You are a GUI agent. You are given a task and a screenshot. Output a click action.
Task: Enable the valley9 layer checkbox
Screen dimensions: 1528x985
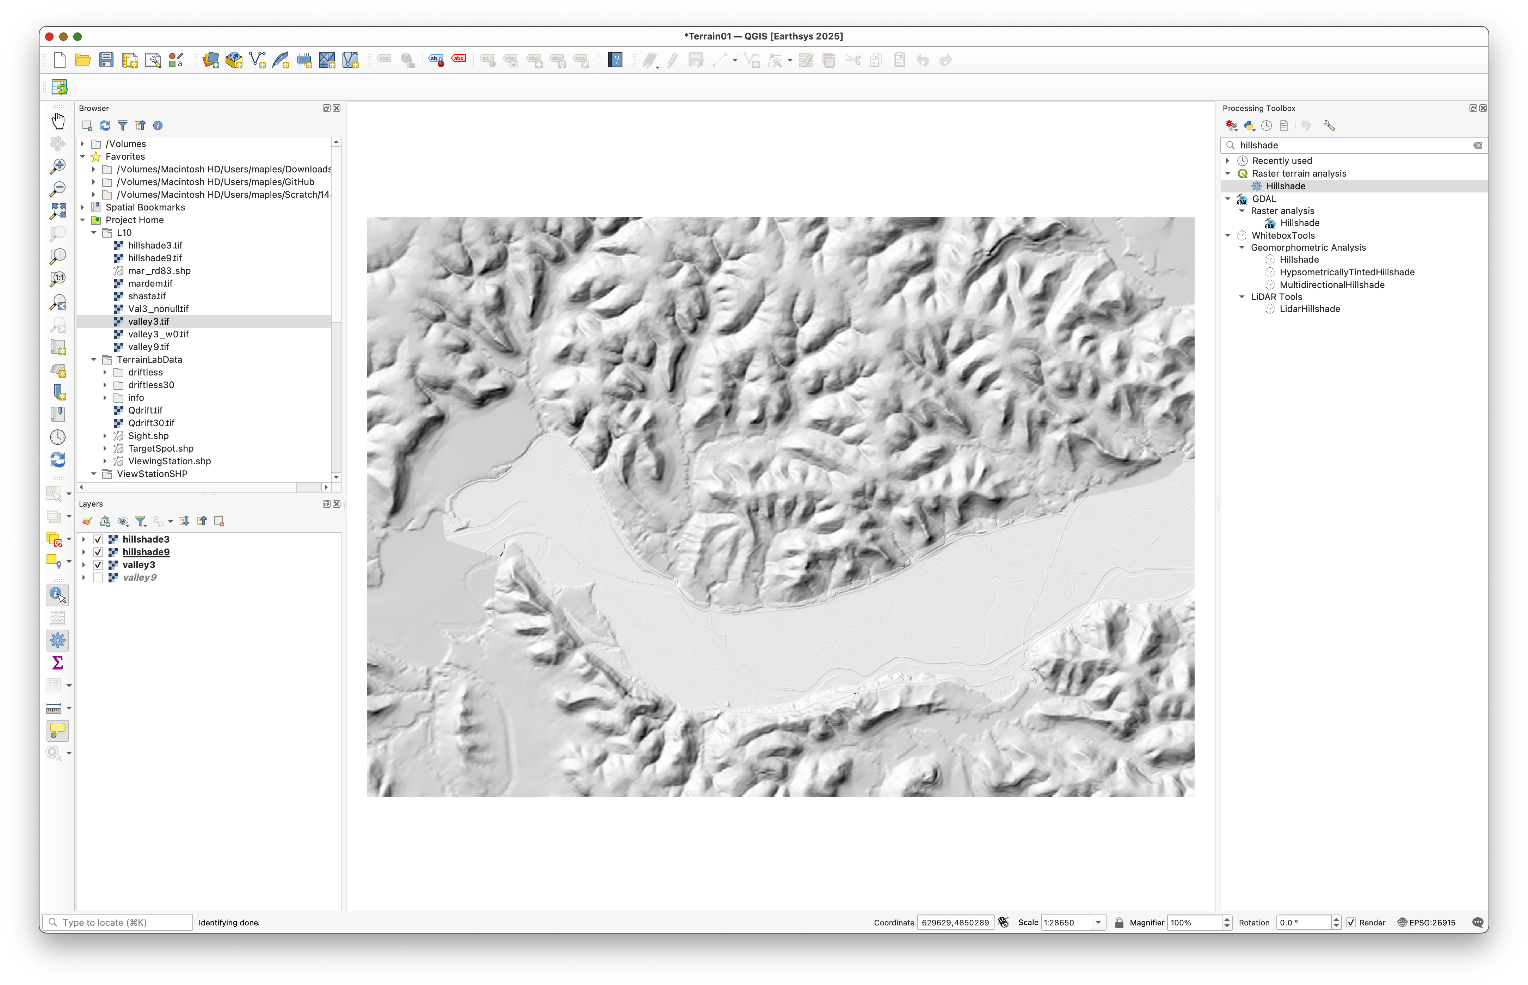pyautogui.click(x=98, y=577)
